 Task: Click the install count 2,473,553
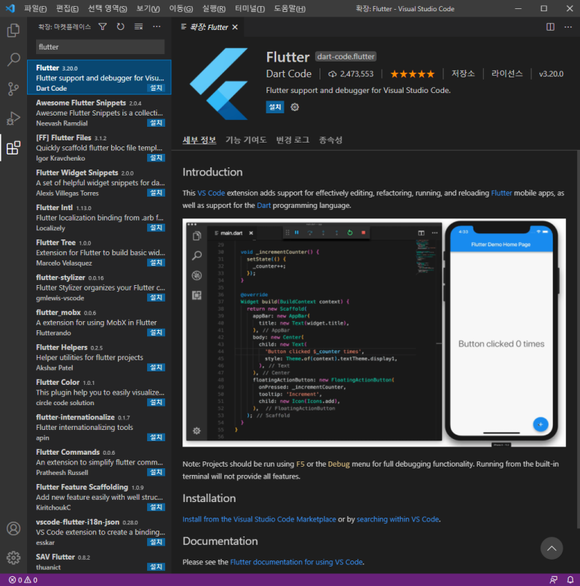(351, 74)
